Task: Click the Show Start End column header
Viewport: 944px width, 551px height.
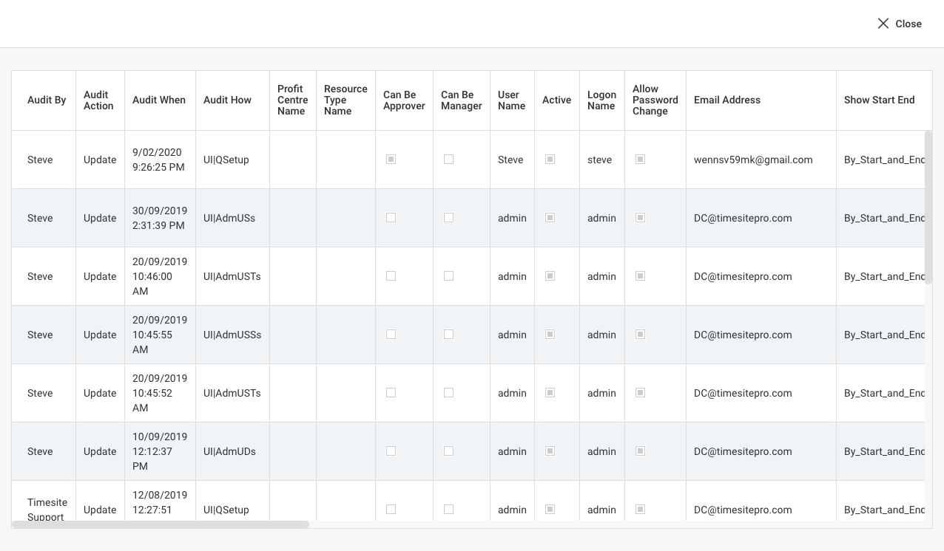Action: [879, 100]
